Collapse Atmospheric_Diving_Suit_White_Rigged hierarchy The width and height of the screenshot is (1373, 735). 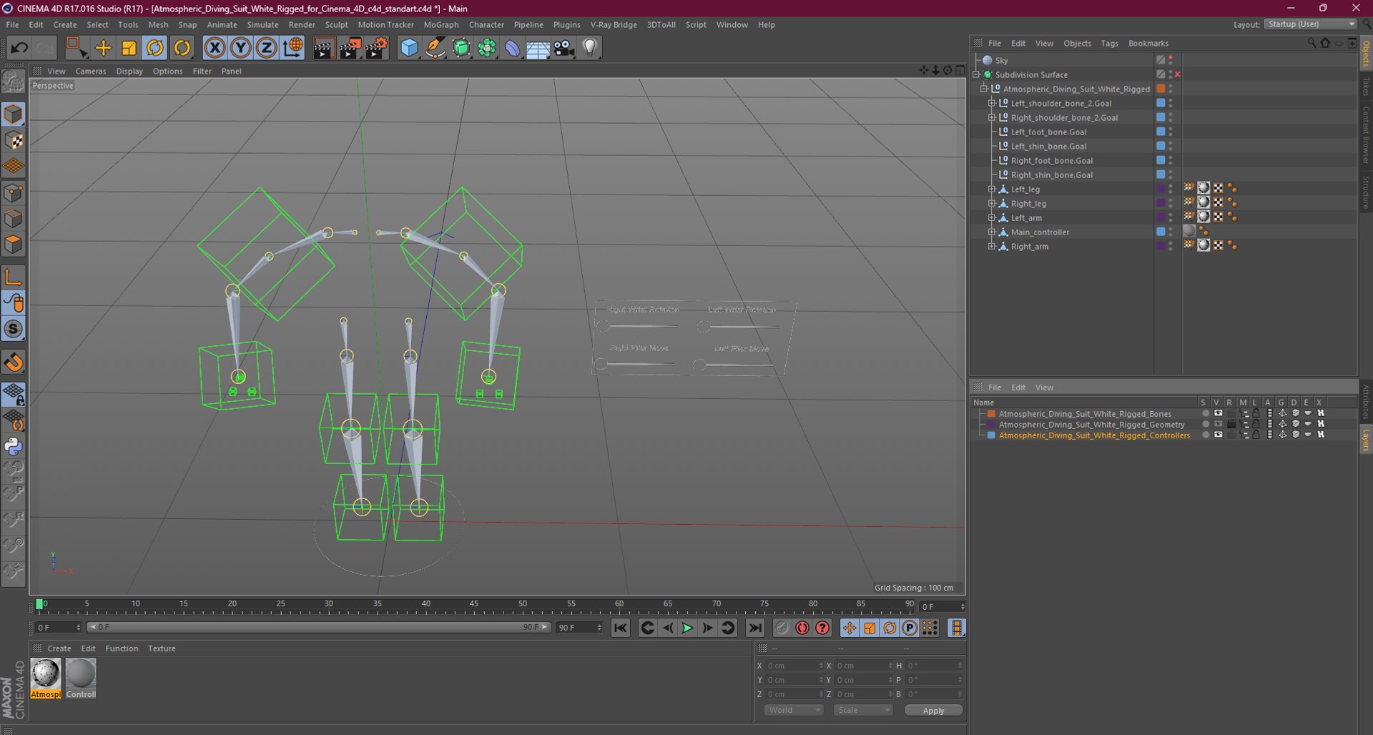(984, 89)
